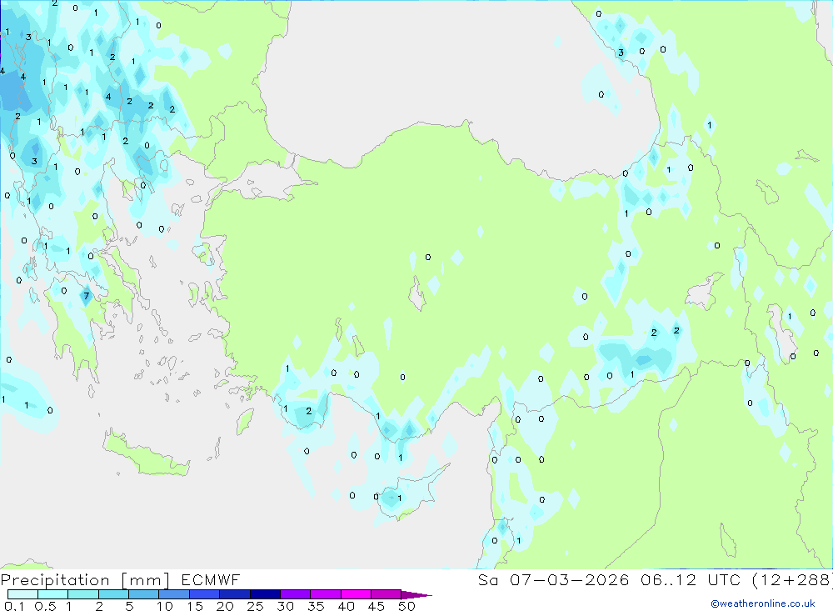Image resolution: width=833 pixels, height=611 pixels.
Task: Pick the legend swatch between 10 and 15
Action: pyautogui.click(x=174, y=594)
